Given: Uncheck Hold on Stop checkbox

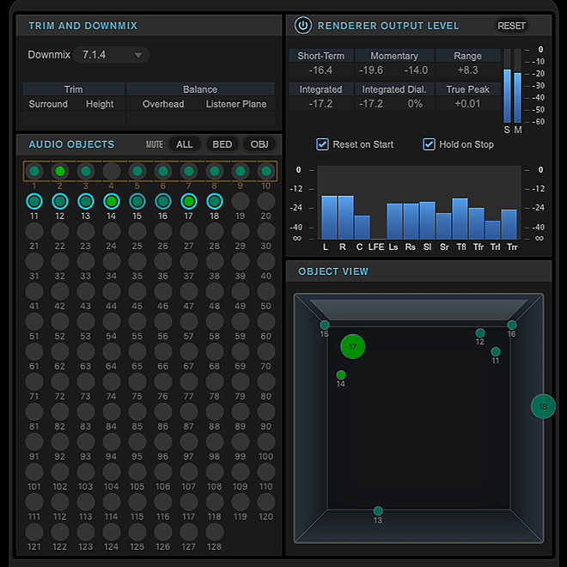Looking at the screenshot, I should tap(429, 144).
